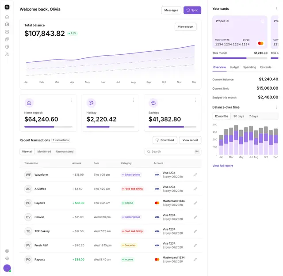Edit the Canvas transaction
Screen dimensions: 283x276
click(x=195, y=217)
